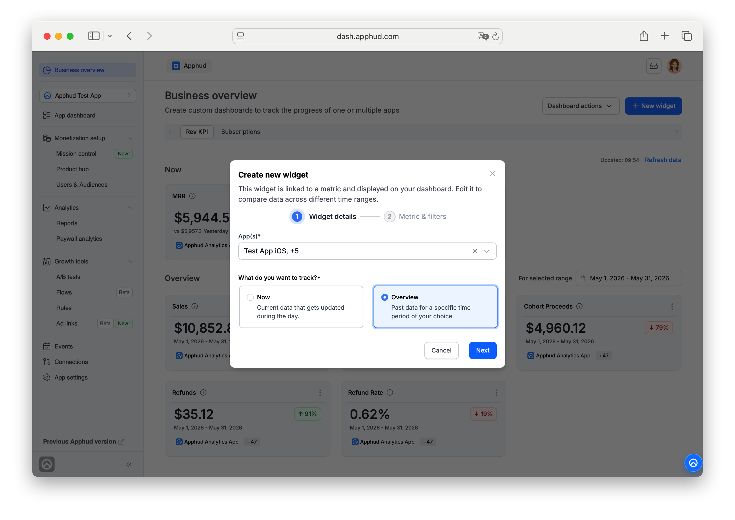
Task: Click the Cancel button
Action: click(441, 350)
